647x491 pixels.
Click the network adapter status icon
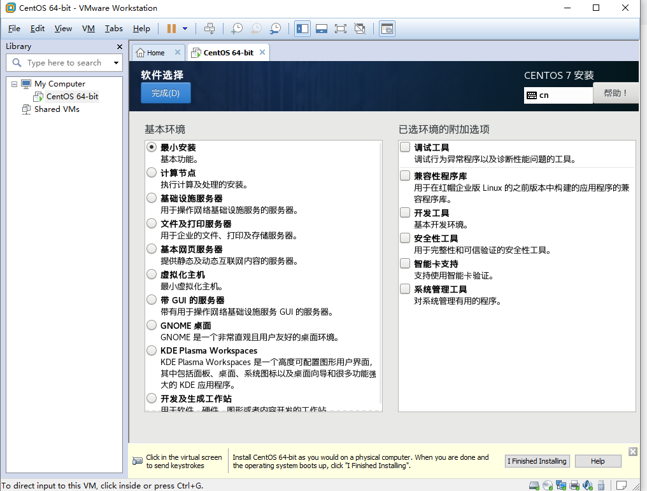561,485
